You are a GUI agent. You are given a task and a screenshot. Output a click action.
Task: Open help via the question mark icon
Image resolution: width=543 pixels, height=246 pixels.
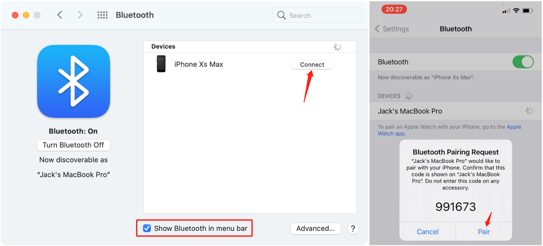(353, 228)
